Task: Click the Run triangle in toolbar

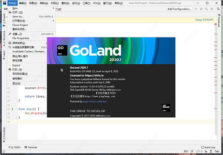Action: (x=196, y=9)
